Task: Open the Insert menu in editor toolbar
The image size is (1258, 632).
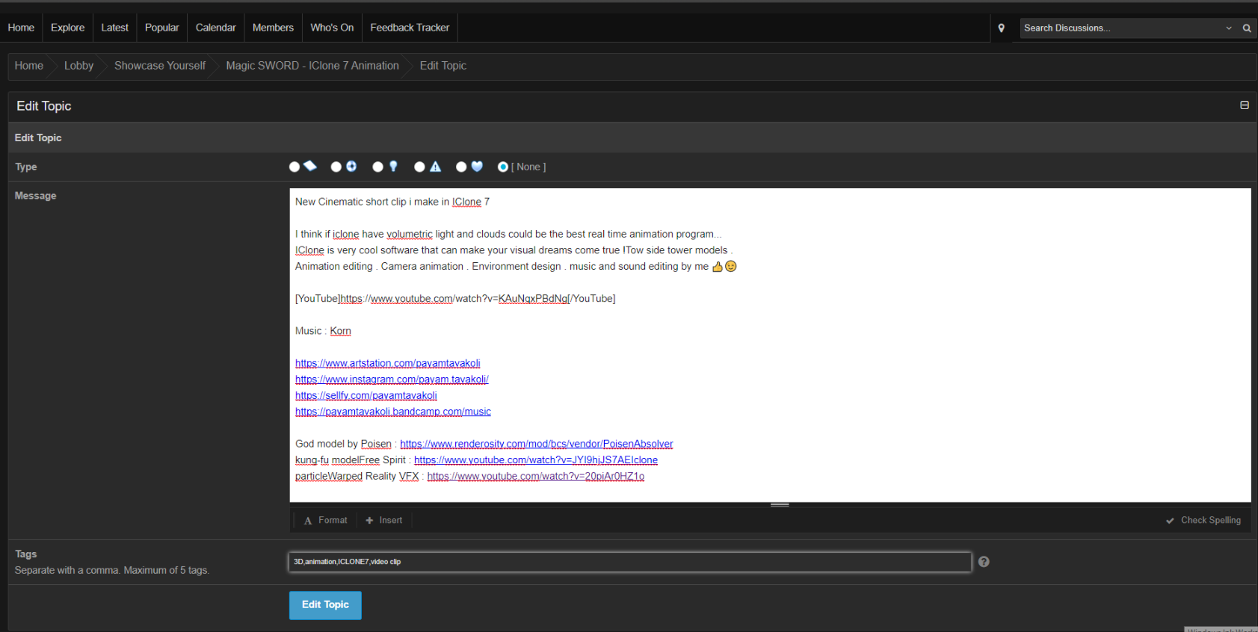Action: click(x=384, y=520)
